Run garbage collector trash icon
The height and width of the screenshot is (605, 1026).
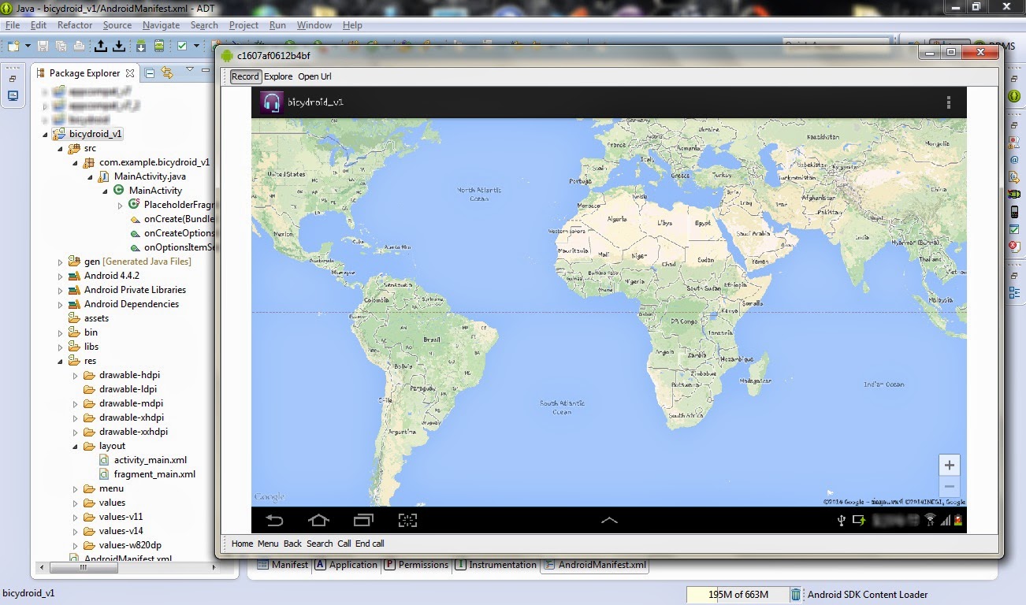pyautogui.click(x=796, y=595)
